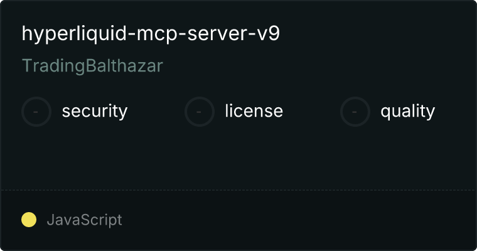The image size is (477, 251).
Task: Open the hyperliquid-mcp-server-v9 title link
Action: click(x=151, y=33)
